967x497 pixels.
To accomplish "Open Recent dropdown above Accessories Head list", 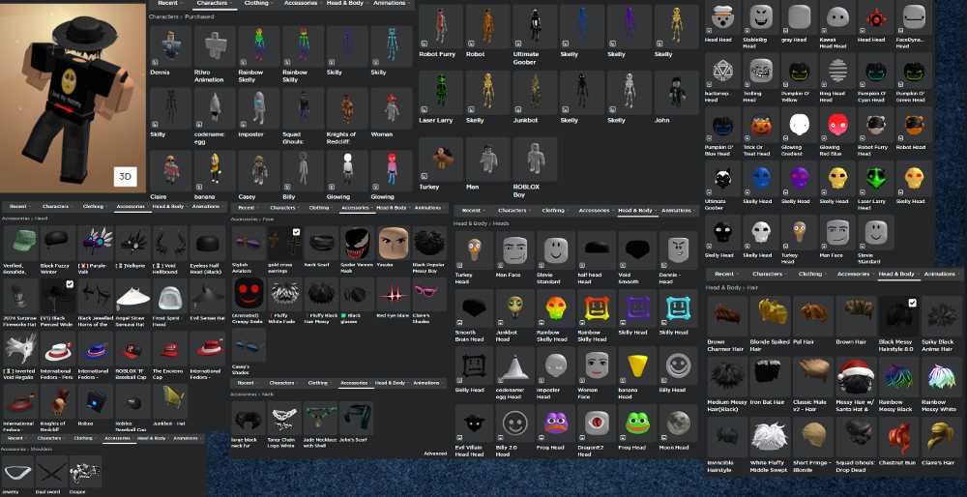I will 19,207.
